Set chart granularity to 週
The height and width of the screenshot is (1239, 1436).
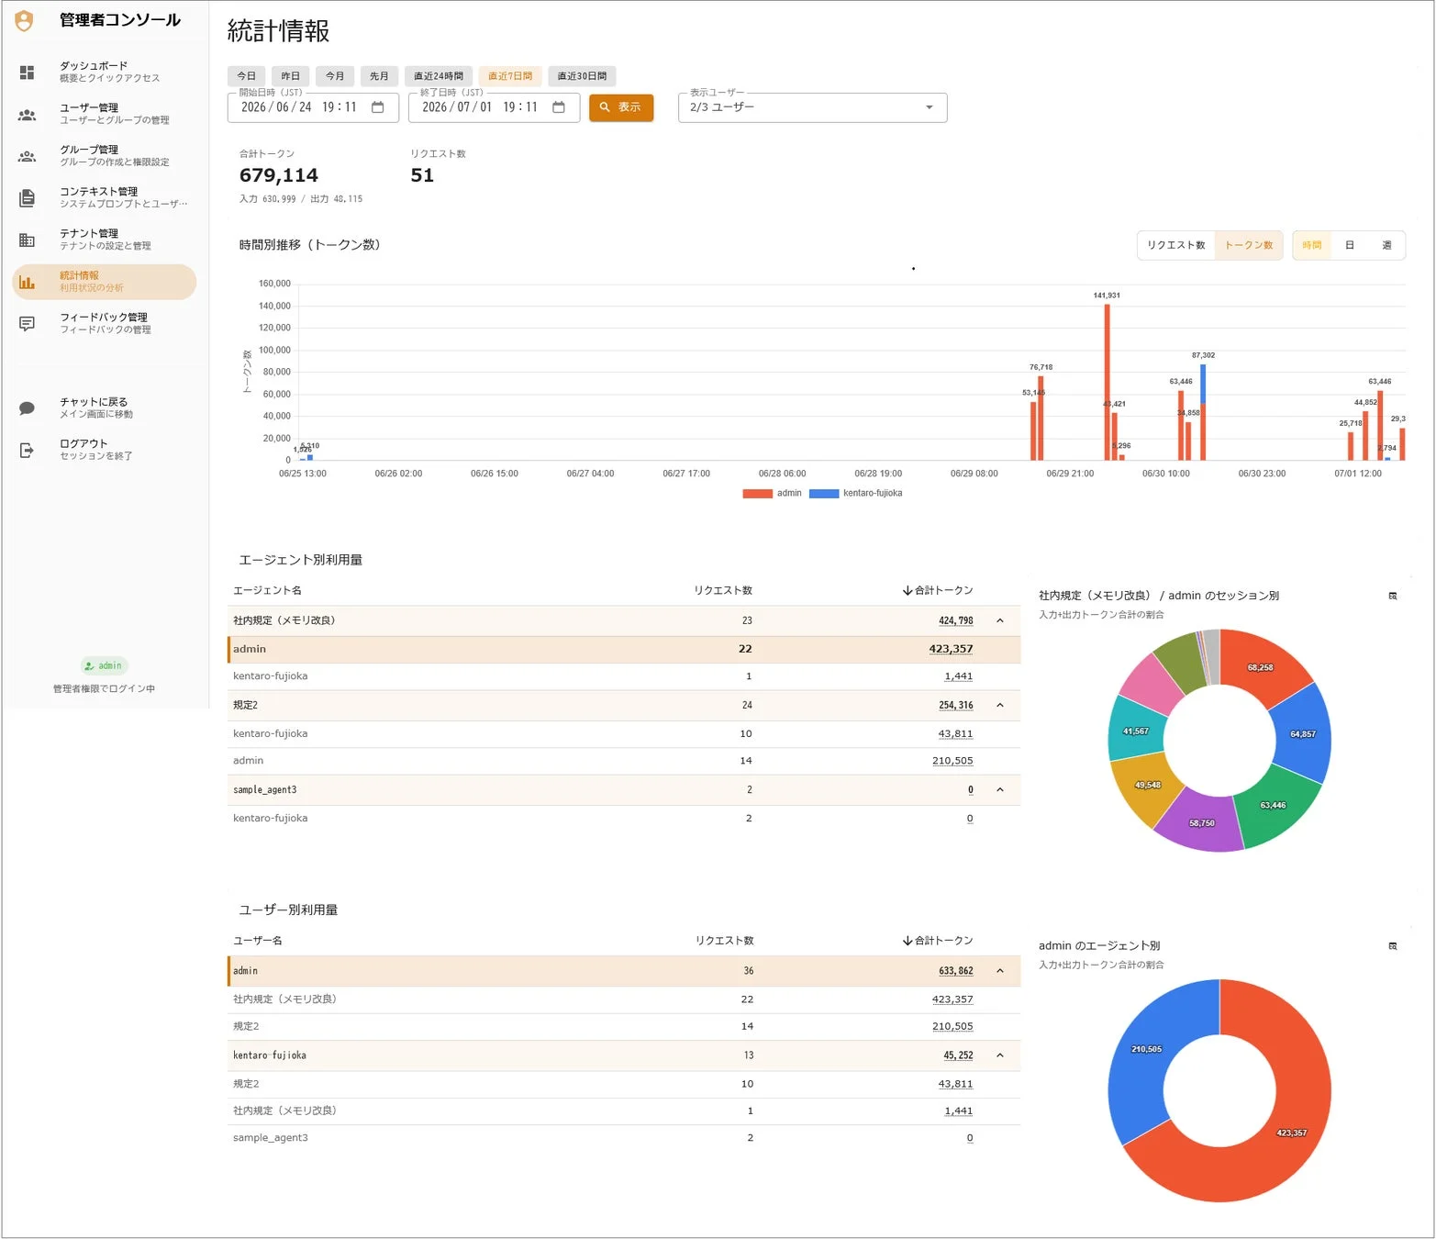click(1386, 246)
